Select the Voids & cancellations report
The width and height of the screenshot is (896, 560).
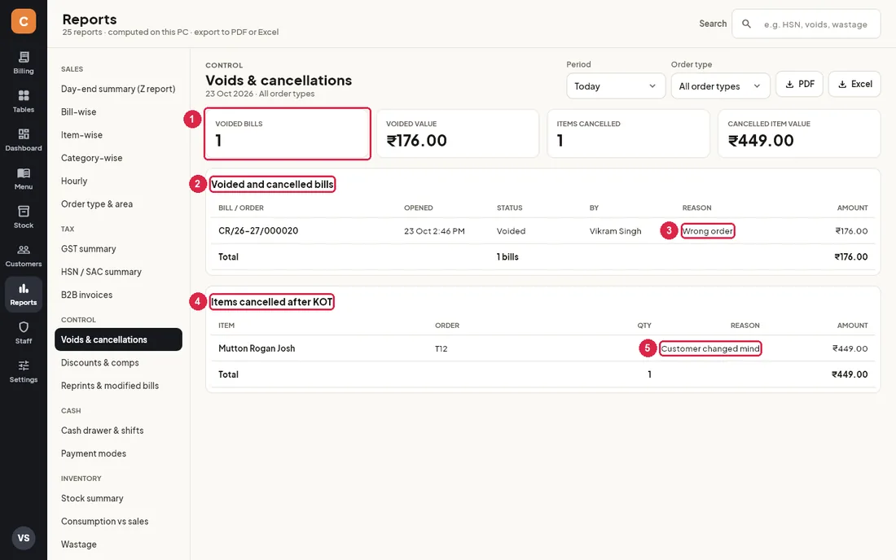(x=118, y=339)
